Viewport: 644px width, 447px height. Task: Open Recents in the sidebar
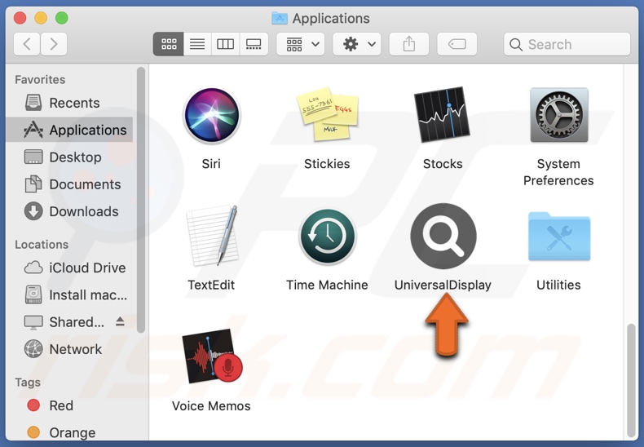(x=69, y=103)
